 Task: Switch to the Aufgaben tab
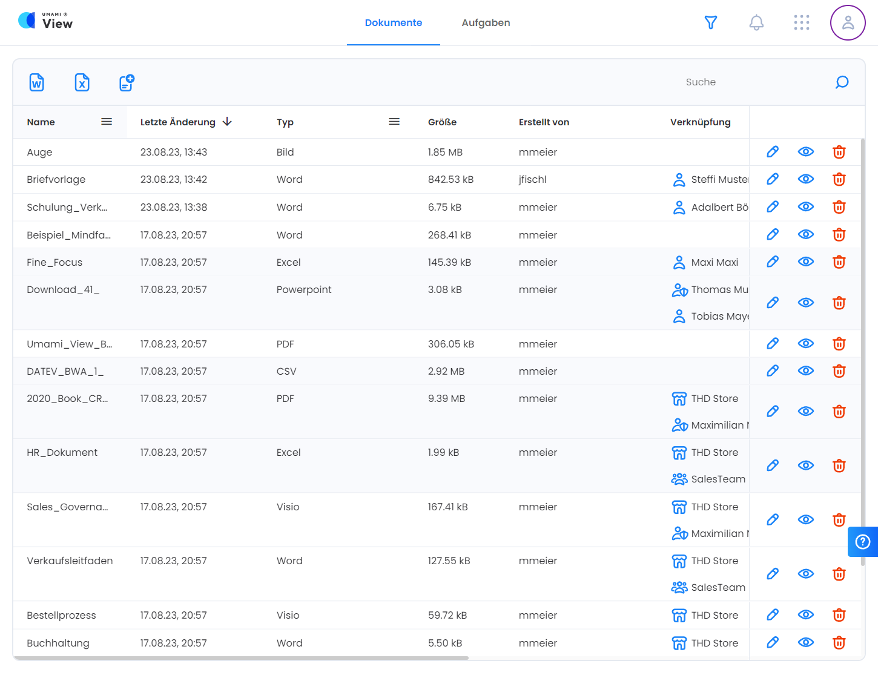pos(486,23)
